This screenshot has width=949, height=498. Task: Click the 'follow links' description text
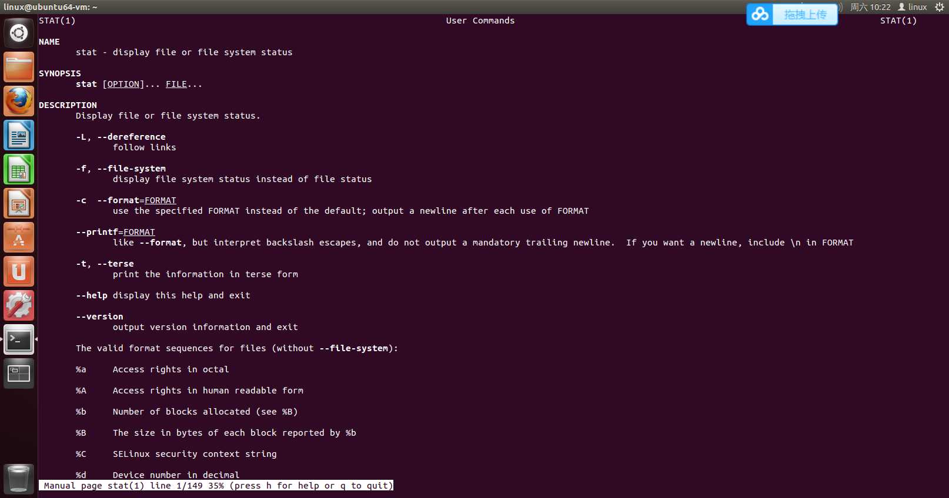145,147
